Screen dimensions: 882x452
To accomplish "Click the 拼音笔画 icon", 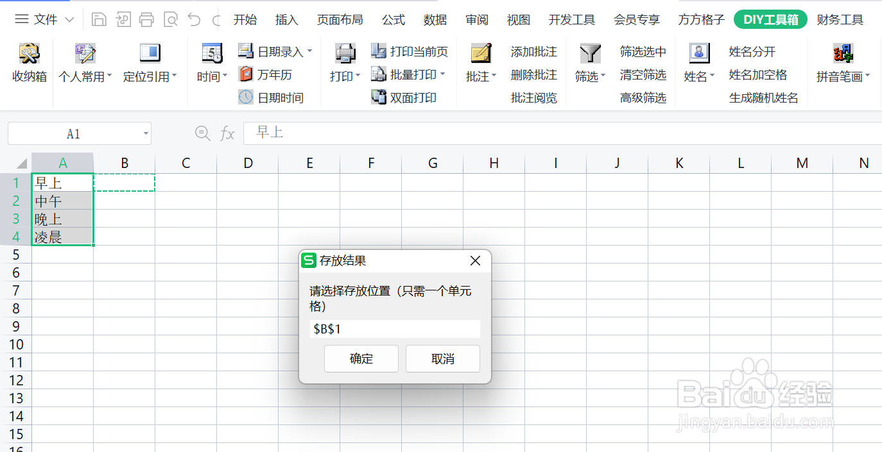I will [843, 53].
